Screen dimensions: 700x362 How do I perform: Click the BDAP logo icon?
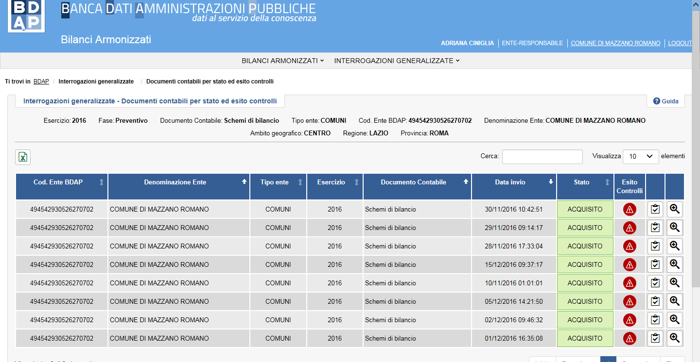point(26,16)
